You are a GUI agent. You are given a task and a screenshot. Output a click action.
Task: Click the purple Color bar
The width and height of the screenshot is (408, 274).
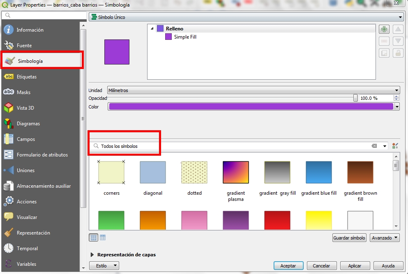(x=251, y=107)
